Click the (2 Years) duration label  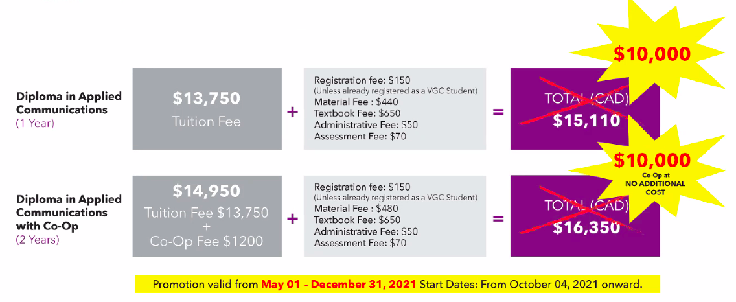click(x=38, y=240)
